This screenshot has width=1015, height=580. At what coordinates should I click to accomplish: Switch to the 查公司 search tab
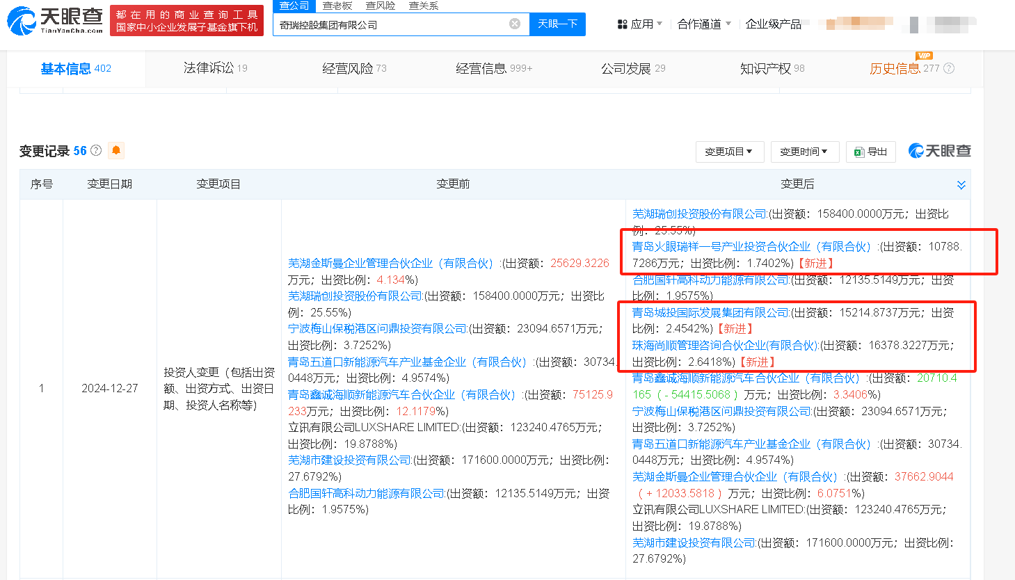point(294,6)
